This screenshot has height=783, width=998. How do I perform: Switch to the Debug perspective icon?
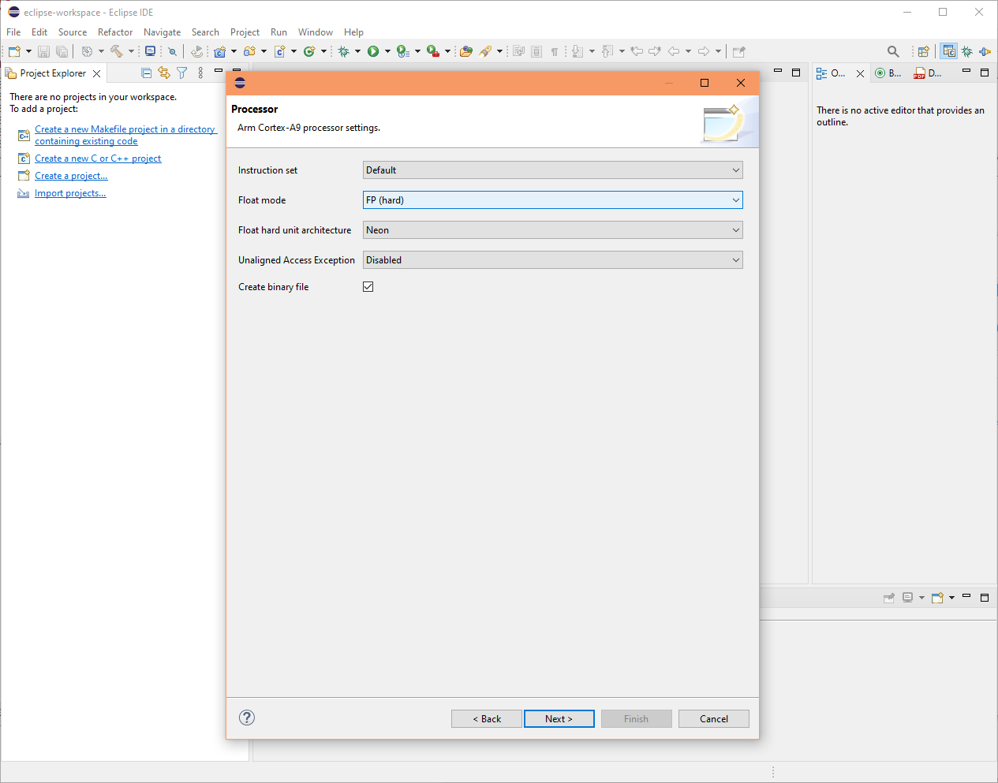[967, 51]
